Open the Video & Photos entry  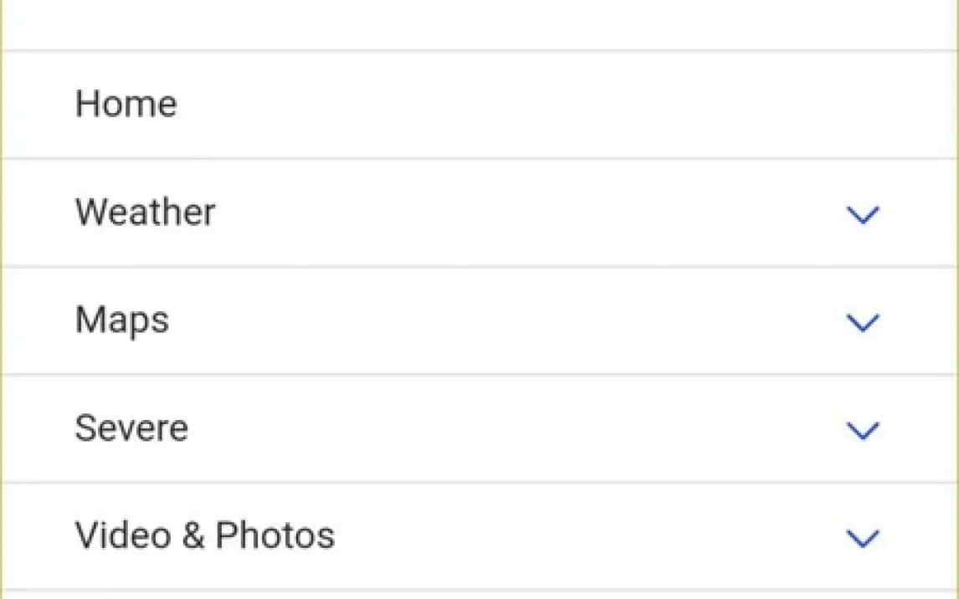click(x=205, y=535)
